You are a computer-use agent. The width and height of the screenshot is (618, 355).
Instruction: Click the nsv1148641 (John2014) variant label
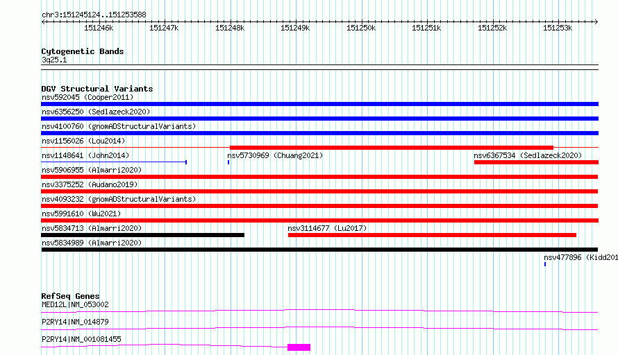tap(85, 155)
